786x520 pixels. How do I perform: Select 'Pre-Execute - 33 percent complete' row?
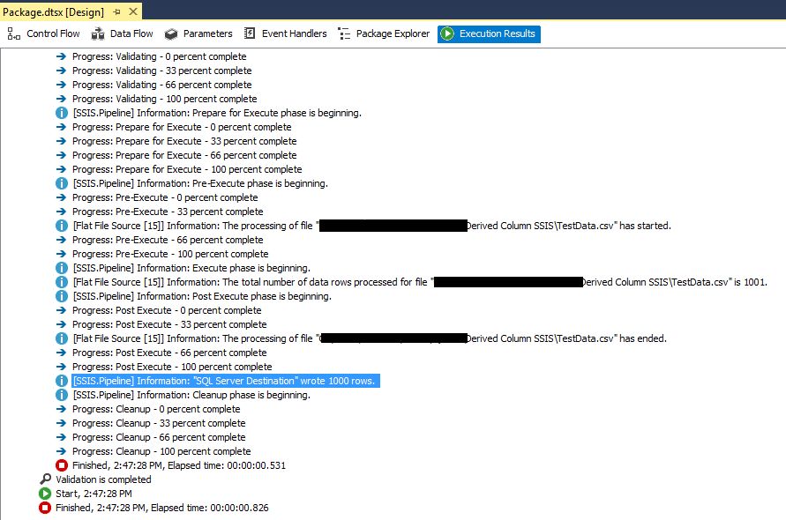tap(168, 212)
